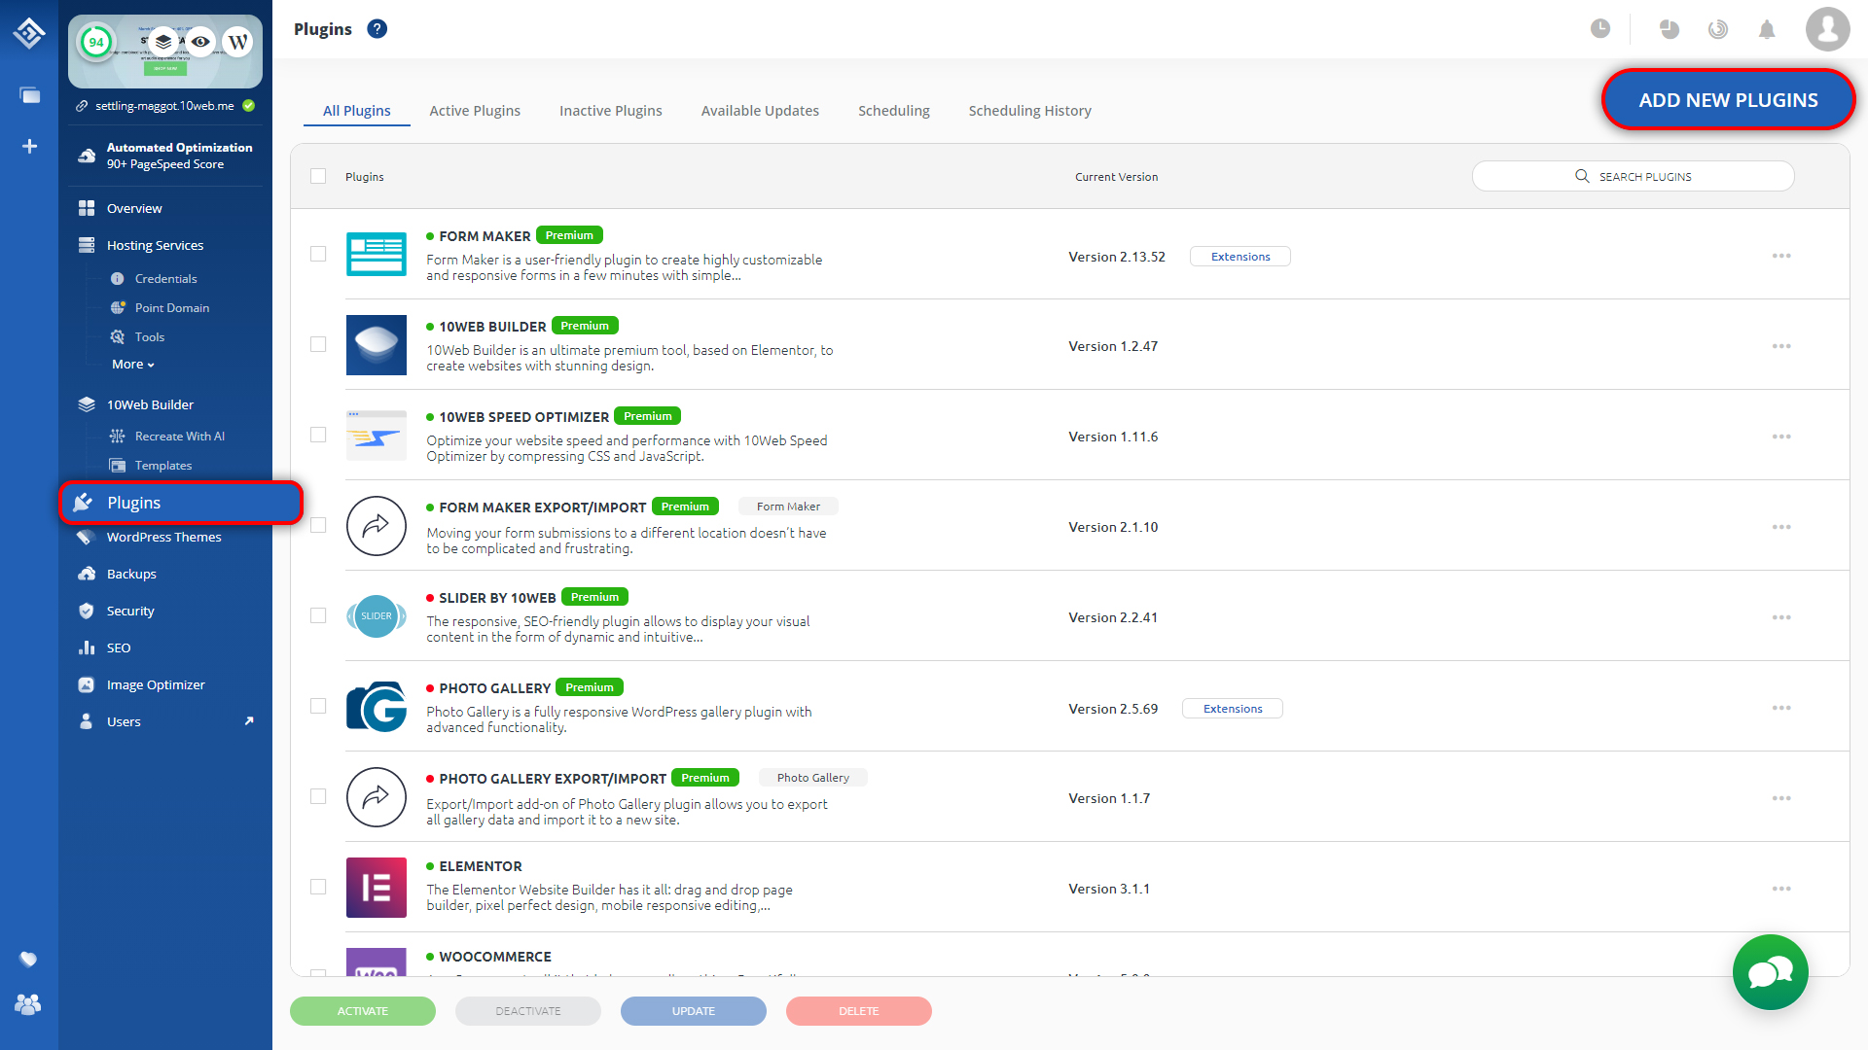
Task: Open Image Optimizer in sidebar
Action: tap(156, 684)
